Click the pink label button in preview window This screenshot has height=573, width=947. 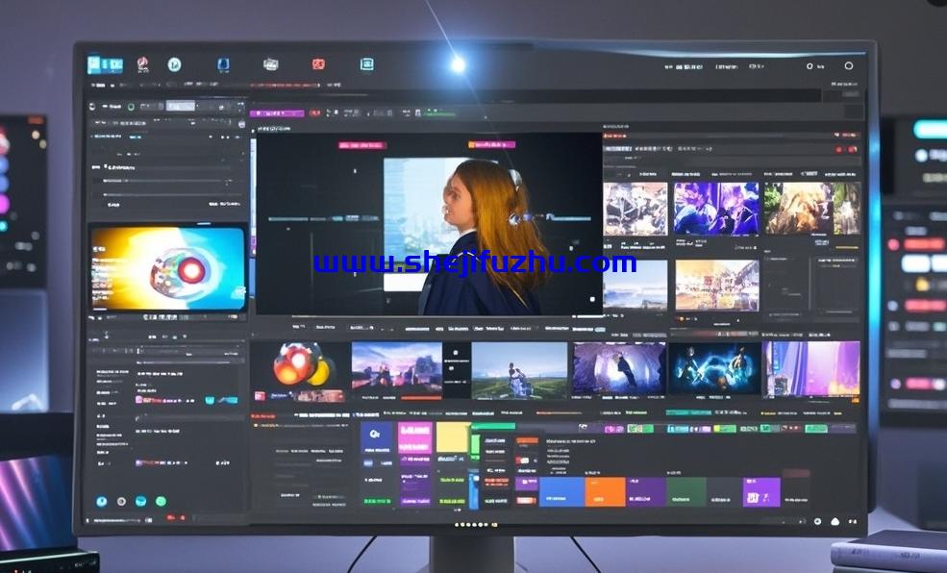click(x=362, y=145)
